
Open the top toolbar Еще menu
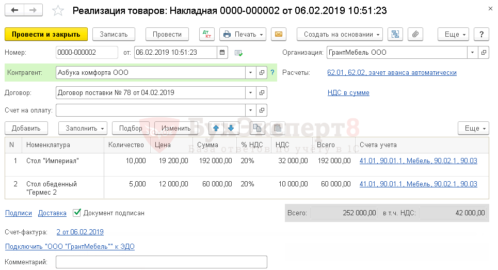453,34
